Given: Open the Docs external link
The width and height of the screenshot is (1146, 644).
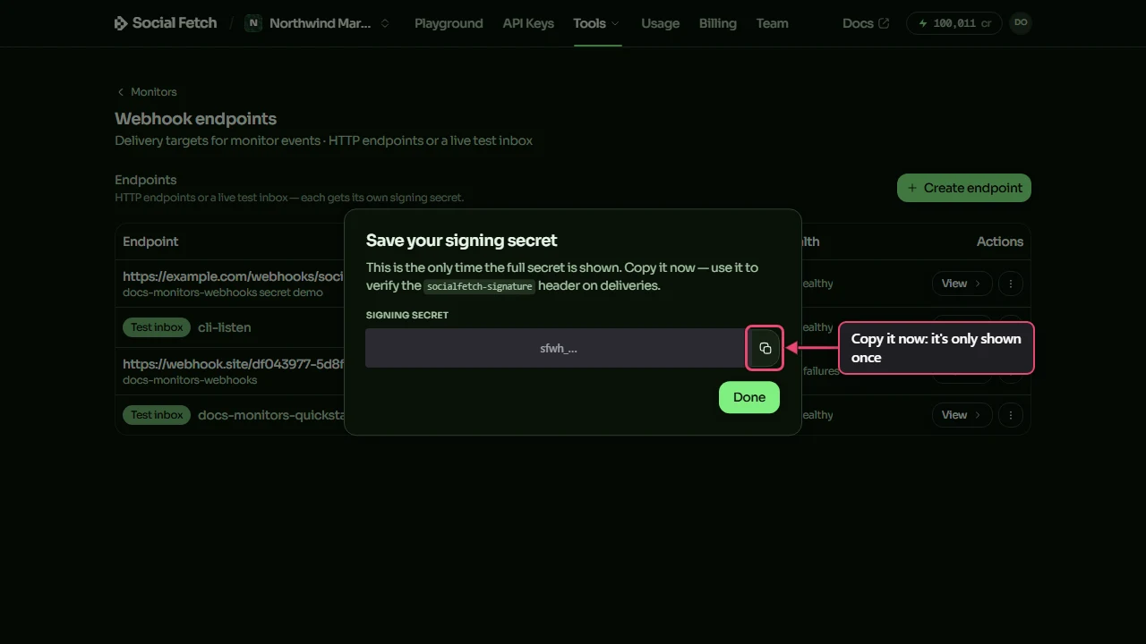Looking at the screenshot, I should click(x=866, y=23).
